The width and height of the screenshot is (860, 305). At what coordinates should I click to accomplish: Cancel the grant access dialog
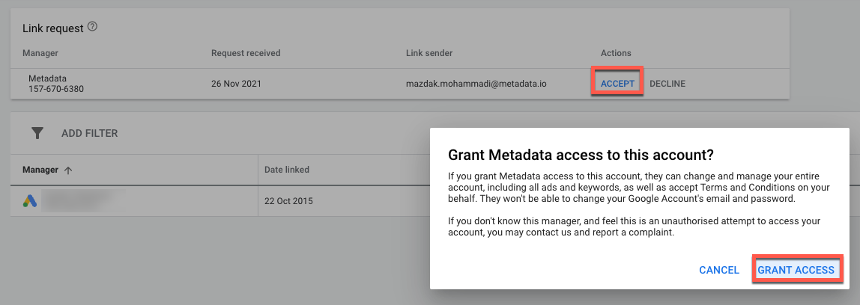[718, 270]
